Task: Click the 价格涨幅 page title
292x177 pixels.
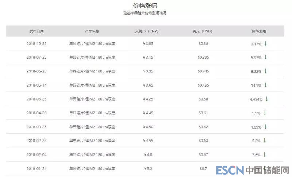Action: click(145, 5)
